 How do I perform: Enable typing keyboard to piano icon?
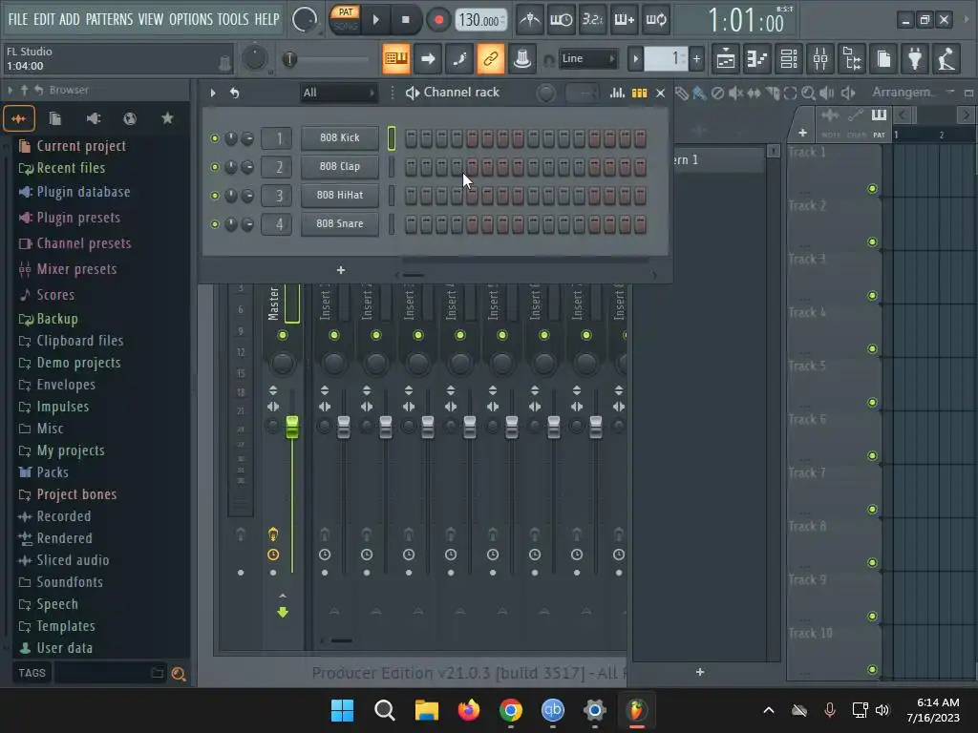click(x=396, y=58)
